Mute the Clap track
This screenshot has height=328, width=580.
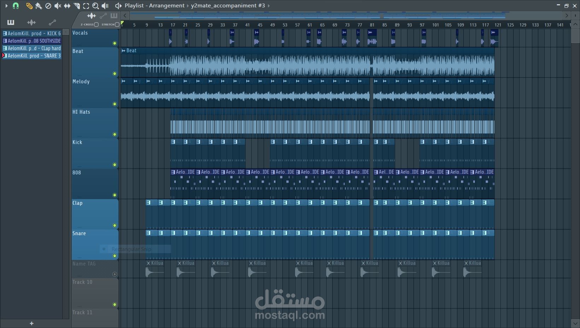115,226
